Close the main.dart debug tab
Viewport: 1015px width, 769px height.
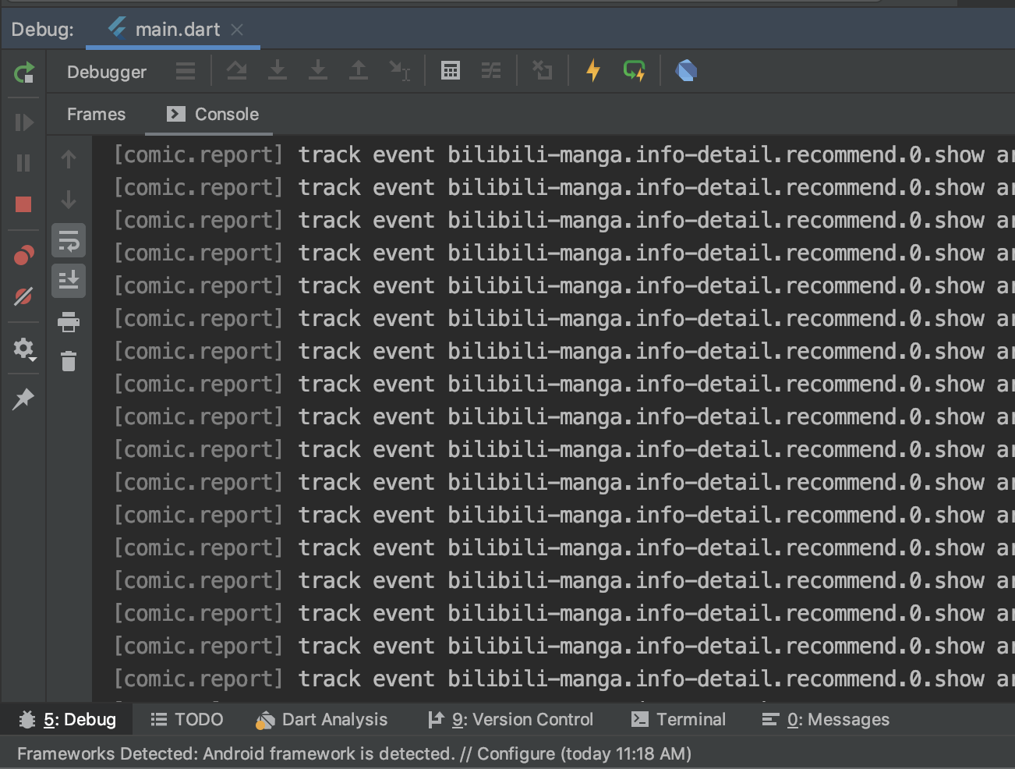point(237,30)
